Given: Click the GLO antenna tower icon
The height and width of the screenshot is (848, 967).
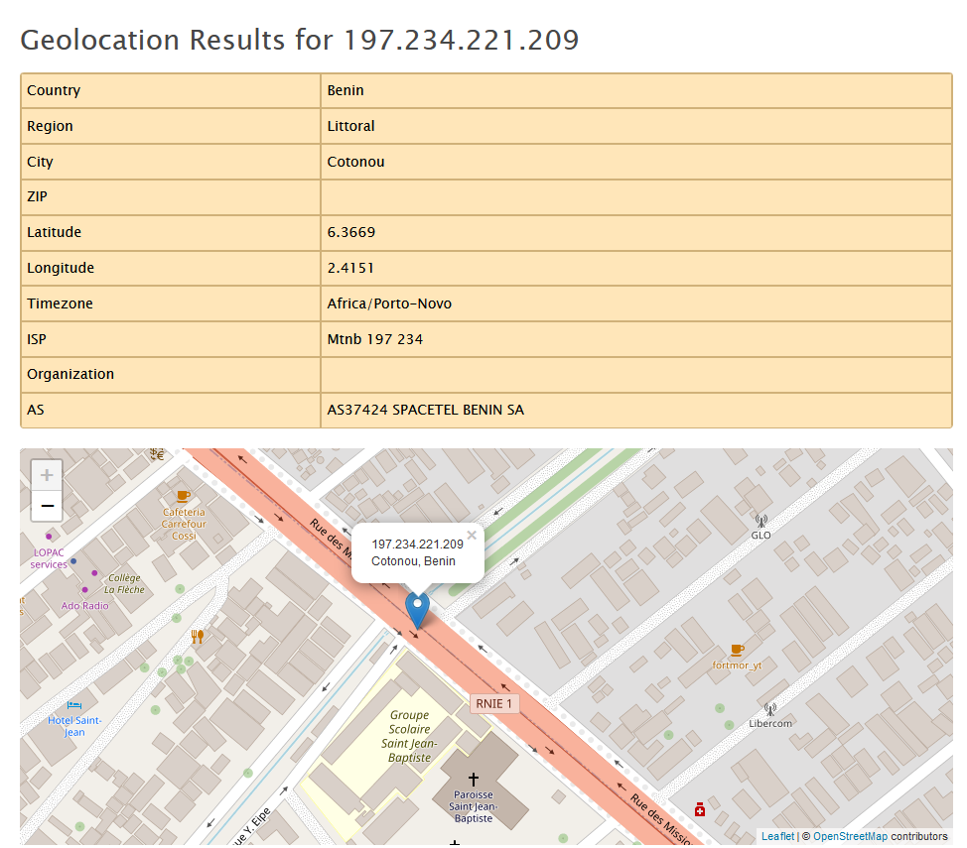Looking at the screenshot, I should [x=760, y=520].
